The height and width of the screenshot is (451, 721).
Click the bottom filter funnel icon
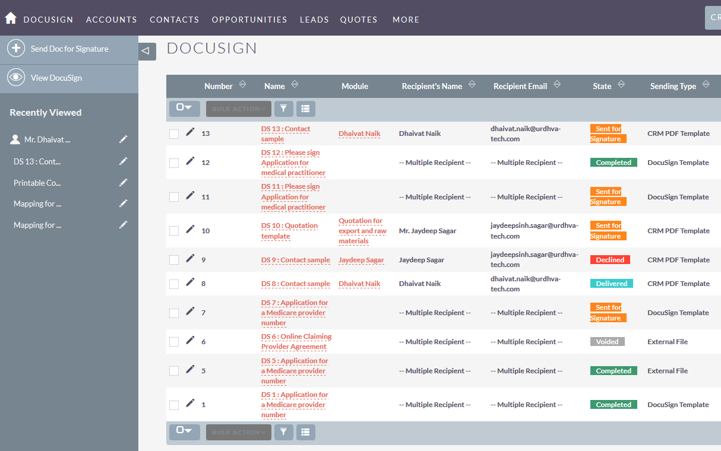pyautogui.click(x=284, y=432)
